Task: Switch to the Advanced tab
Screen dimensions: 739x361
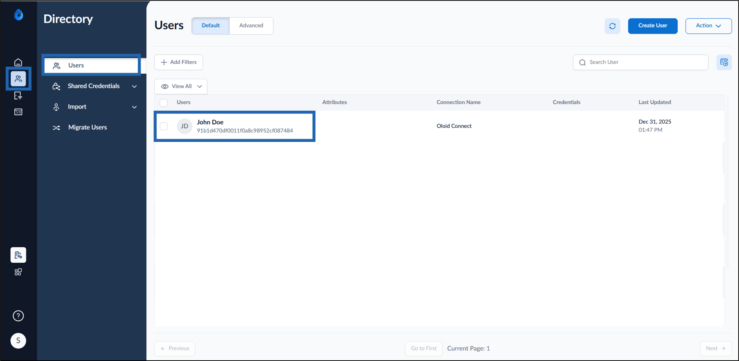Action: point(251,26)
